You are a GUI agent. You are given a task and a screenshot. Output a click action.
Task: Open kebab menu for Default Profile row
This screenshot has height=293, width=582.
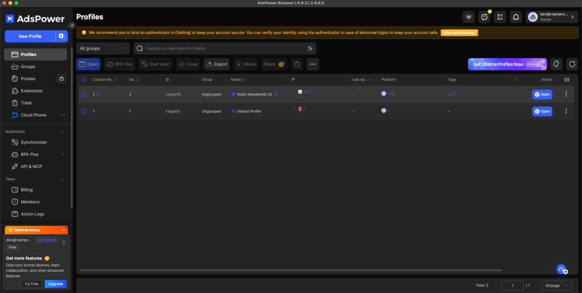pyautogui.click(x=566, y=111)
